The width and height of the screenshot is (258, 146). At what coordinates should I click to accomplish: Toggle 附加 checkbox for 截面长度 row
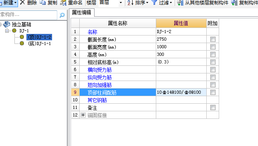point(213,39)
